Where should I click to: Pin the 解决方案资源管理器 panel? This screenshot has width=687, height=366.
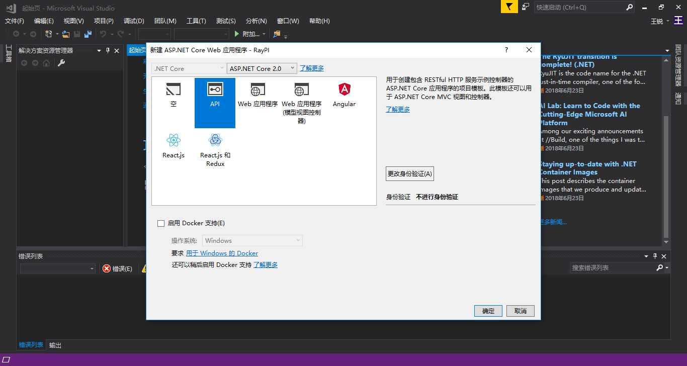tap(107, 50)
